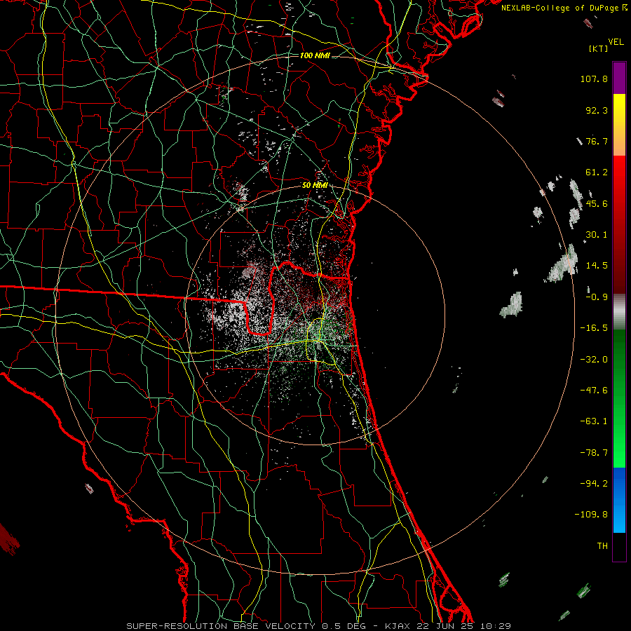Click the [KT] units label
Image resolution: width=631 pixels, height=631 pixels.
click(599, 48)
